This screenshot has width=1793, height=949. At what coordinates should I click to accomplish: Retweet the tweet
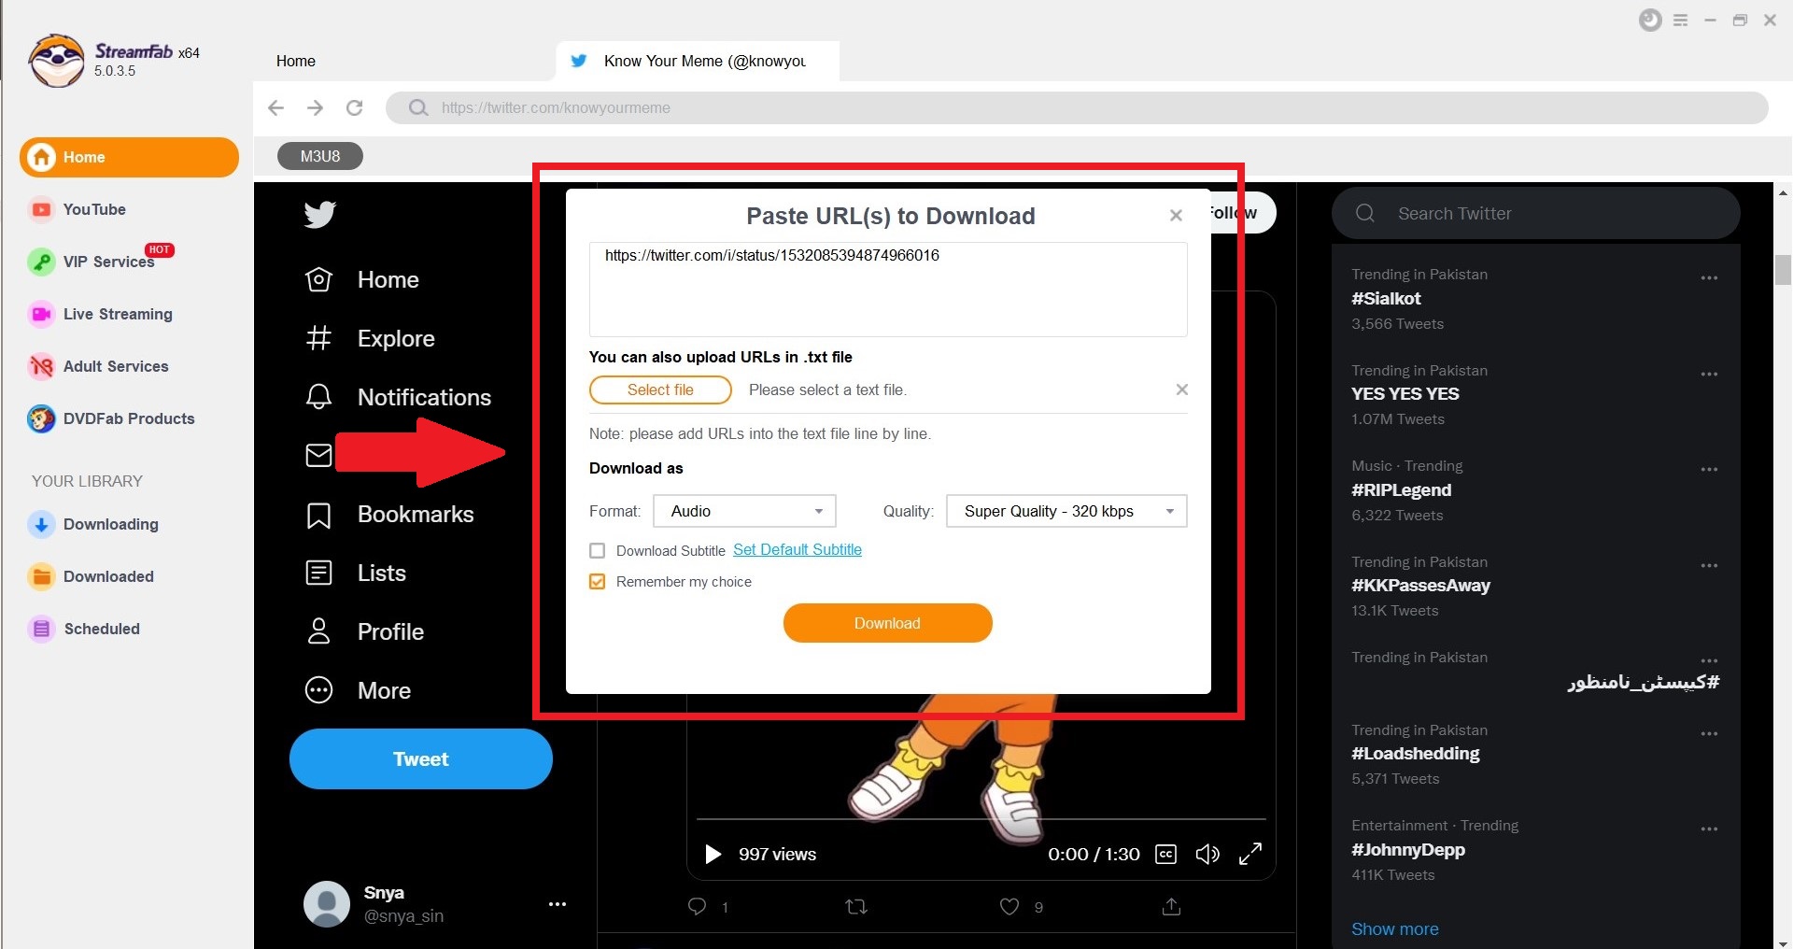(856, 906)
